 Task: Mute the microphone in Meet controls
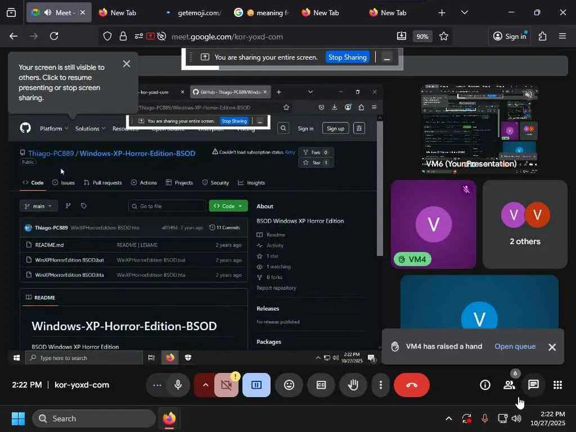coord(178,385)
